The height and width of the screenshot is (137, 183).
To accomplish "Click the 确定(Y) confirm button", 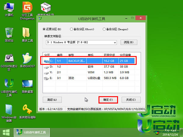I will [x=108, y=100].
